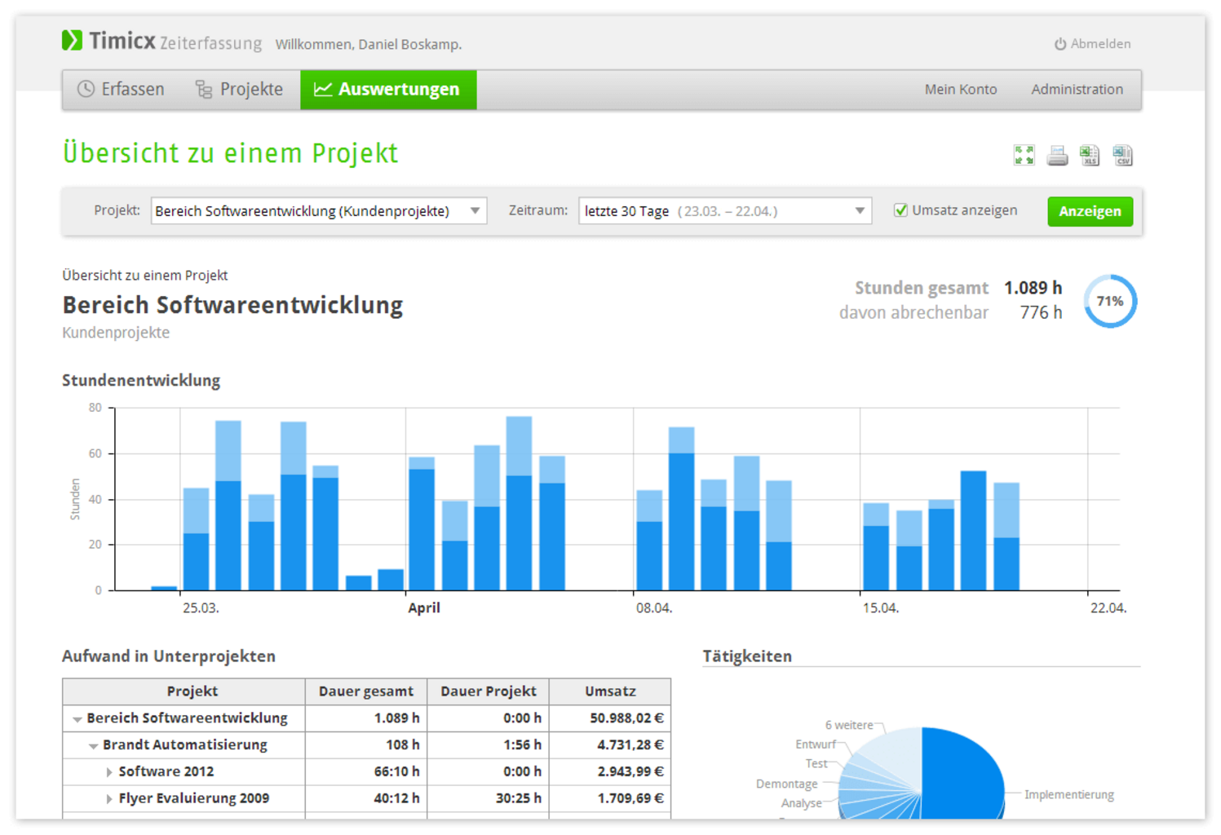1221x835 pixels.
Task: Collapse the Bereich Softwareentwicklung tree row
Action: (x=77, y=719)
